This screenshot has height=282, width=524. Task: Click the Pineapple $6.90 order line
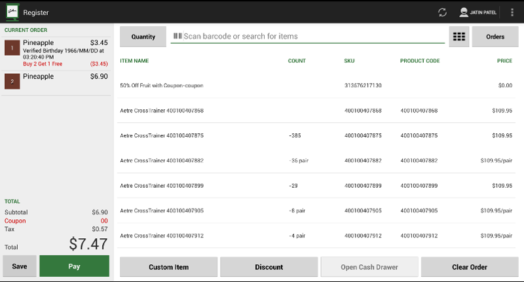point(56,82)
